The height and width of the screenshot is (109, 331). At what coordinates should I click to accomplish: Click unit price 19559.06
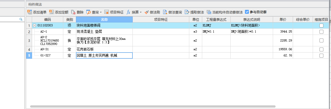(x=283, y=49)
